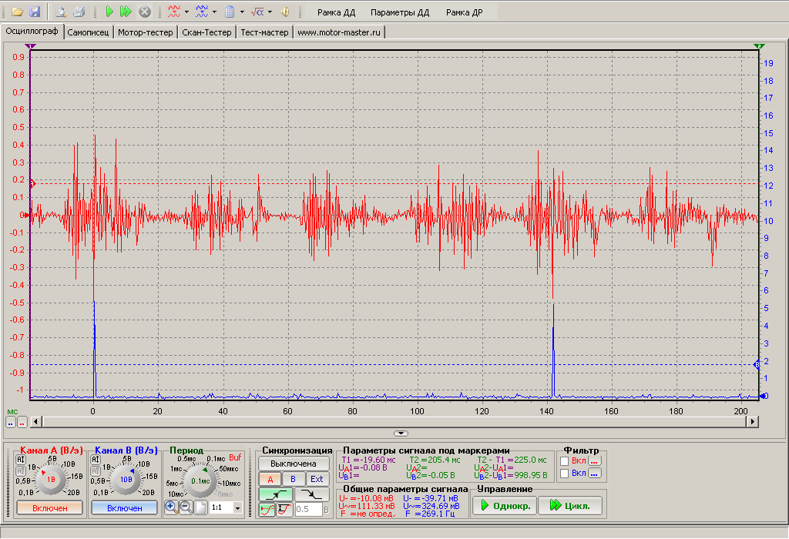Stop acquisition with the grey X icon
789x539 pixels.
(x=145, y=12)
